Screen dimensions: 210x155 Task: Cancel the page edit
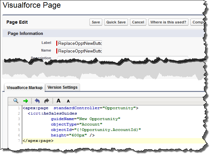pyautogui.click(x=138, y=22)
